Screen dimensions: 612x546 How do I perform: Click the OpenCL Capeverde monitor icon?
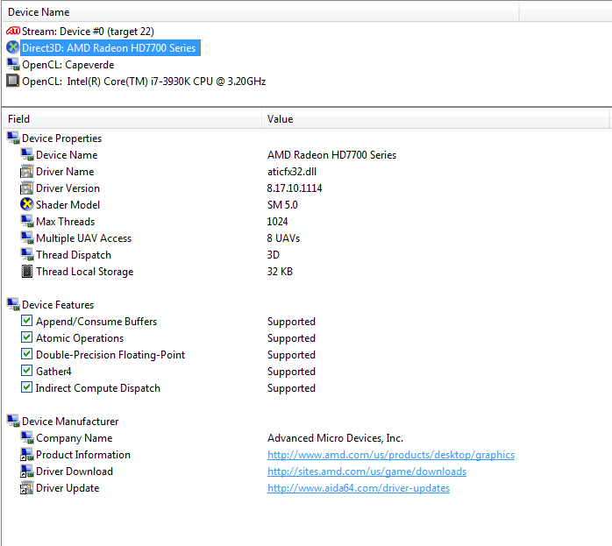pos(13,64)
